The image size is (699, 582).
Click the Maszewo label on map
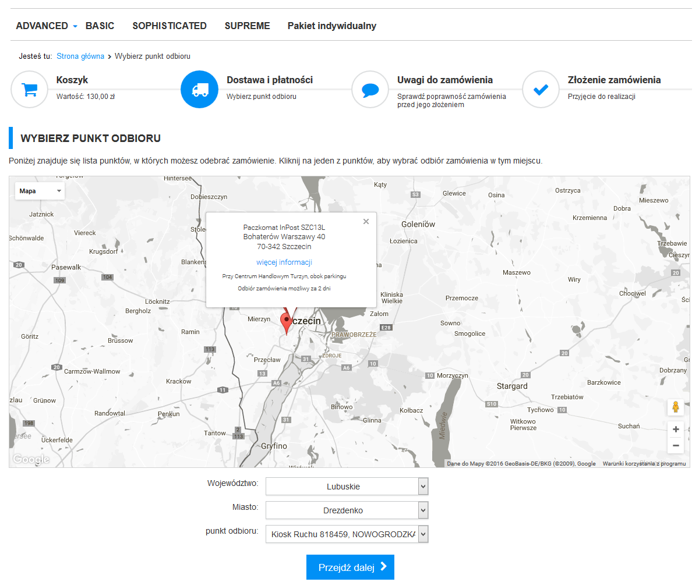[517, 273]
